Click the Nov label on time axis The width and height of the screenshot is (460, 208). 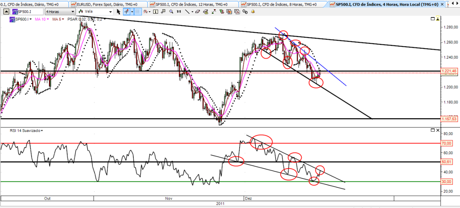point(169,198)
